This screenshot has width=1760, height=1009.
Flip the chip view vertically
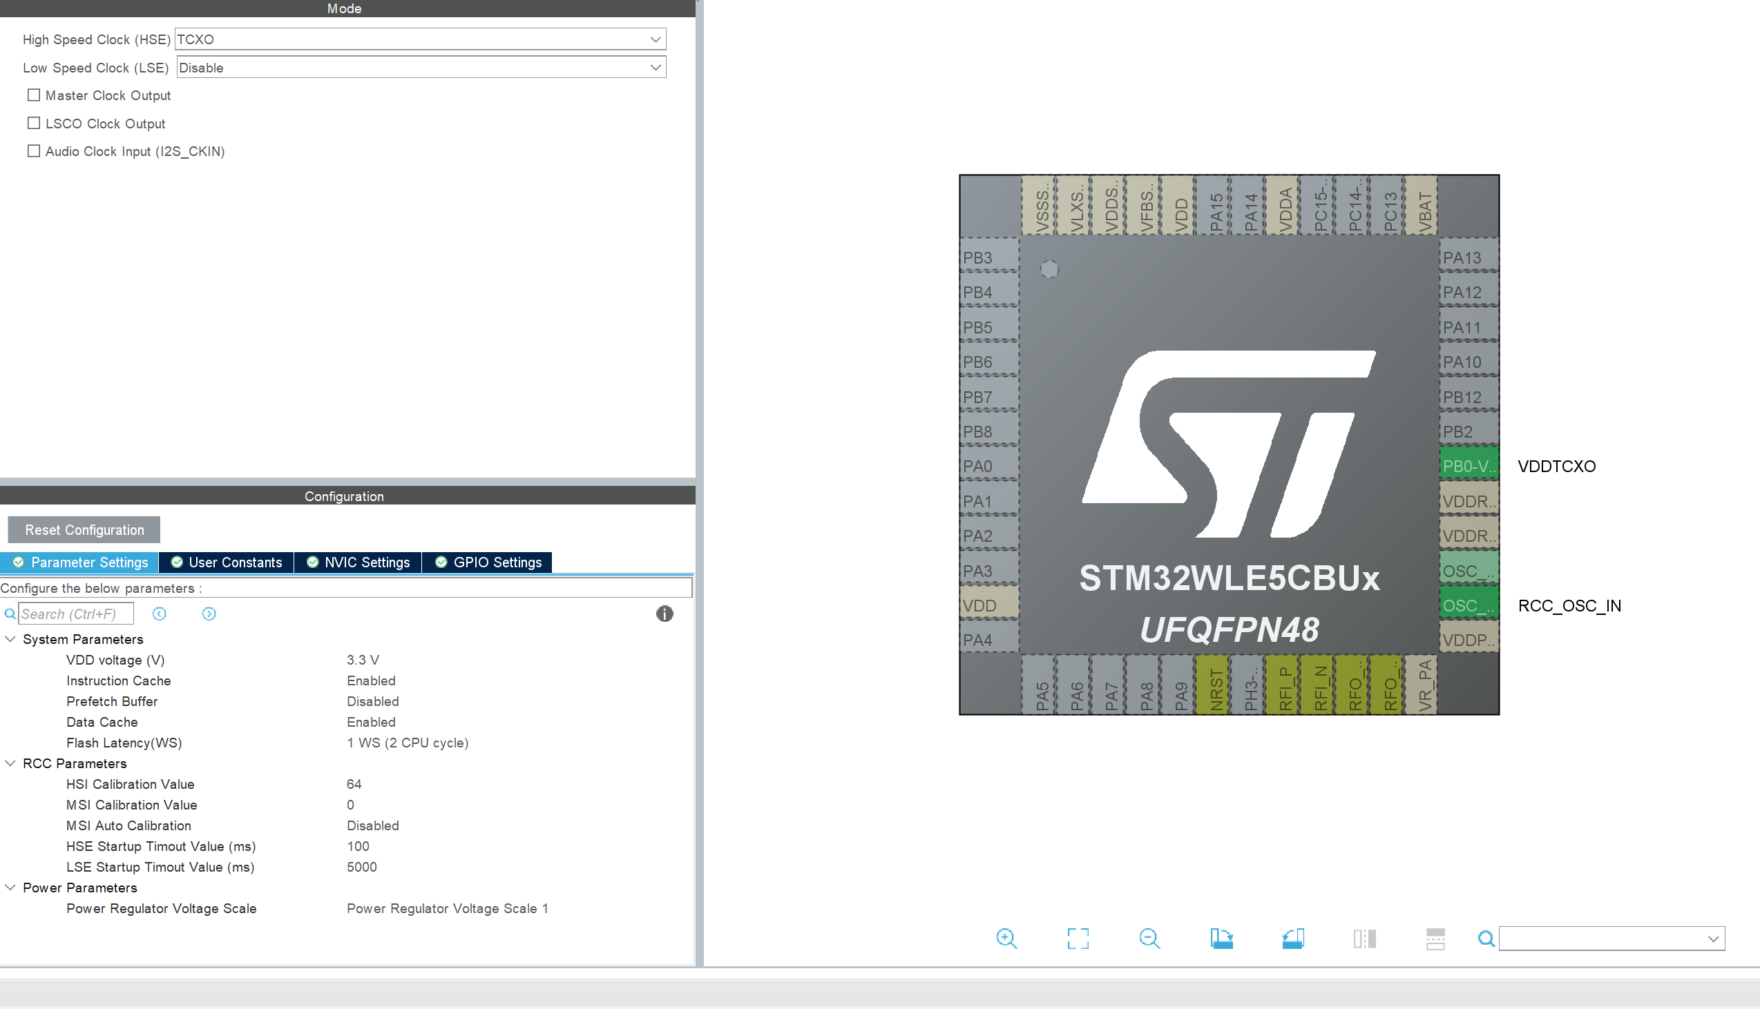[1435, 939]
